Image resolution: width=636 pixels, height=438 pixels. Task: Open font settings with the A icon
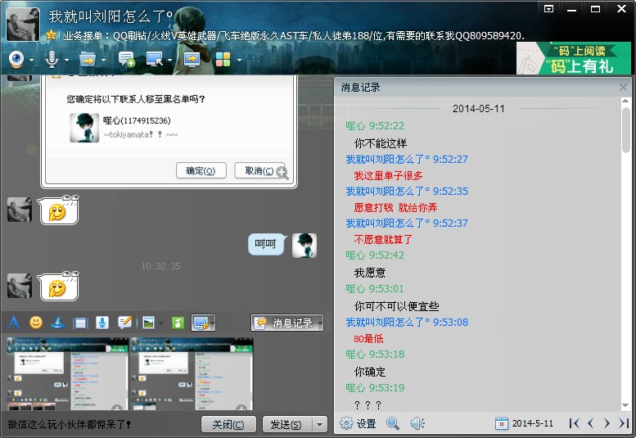click(13, 323)
